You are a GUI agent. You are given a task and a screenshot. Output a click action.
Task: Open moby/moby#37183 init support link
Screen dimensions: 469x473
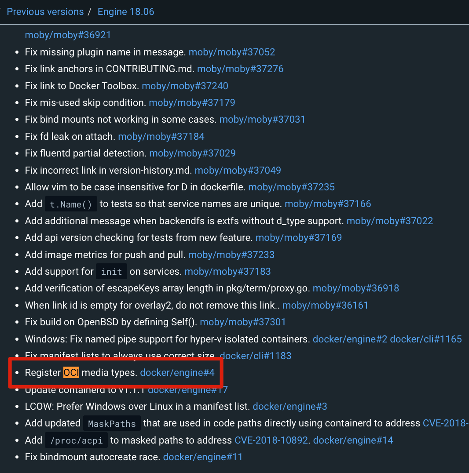[x=227, y=271]
